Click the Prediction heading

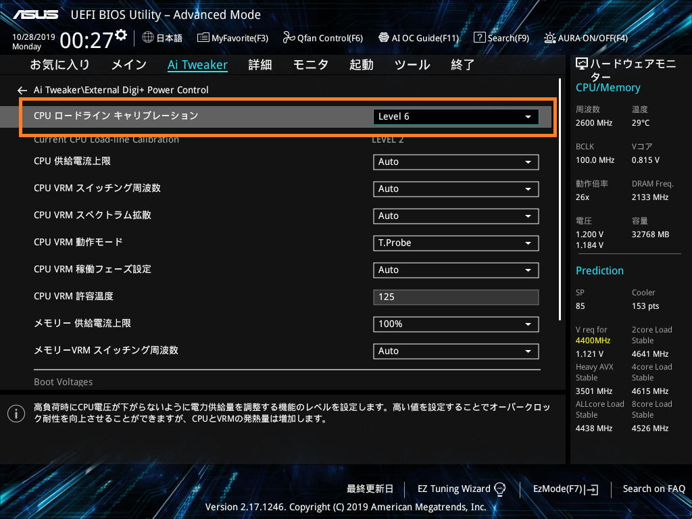(600, 270)
